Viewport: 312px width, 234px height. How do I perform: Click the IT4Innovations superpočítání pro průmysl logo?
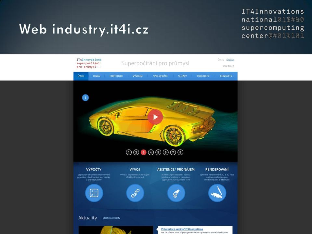pyautogui.click(x=89, y=63)
